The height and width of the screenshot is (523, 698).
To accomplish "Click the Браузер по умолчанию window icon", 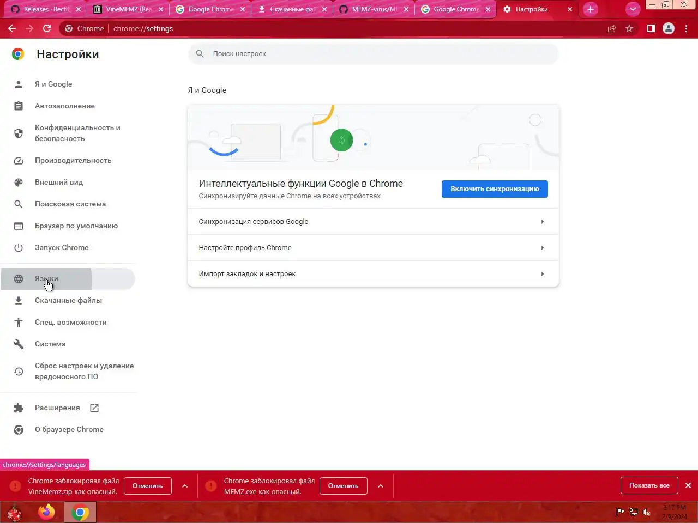I will click(19, 226).
